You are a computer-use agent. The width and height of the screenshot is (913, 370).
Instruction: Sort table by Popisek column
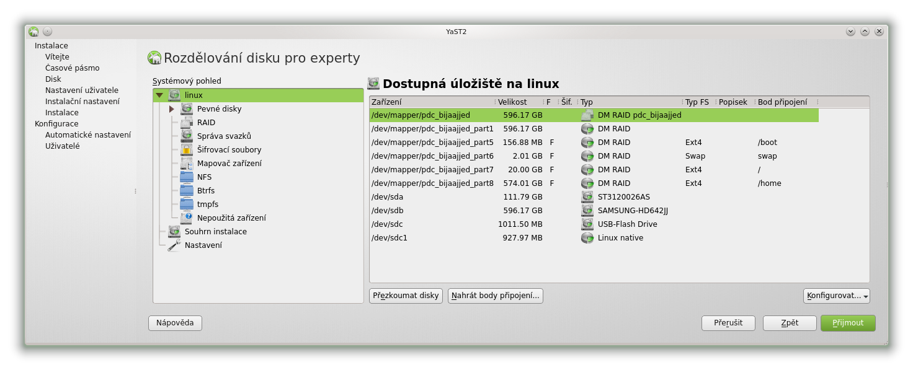click(x=736, y=102)
